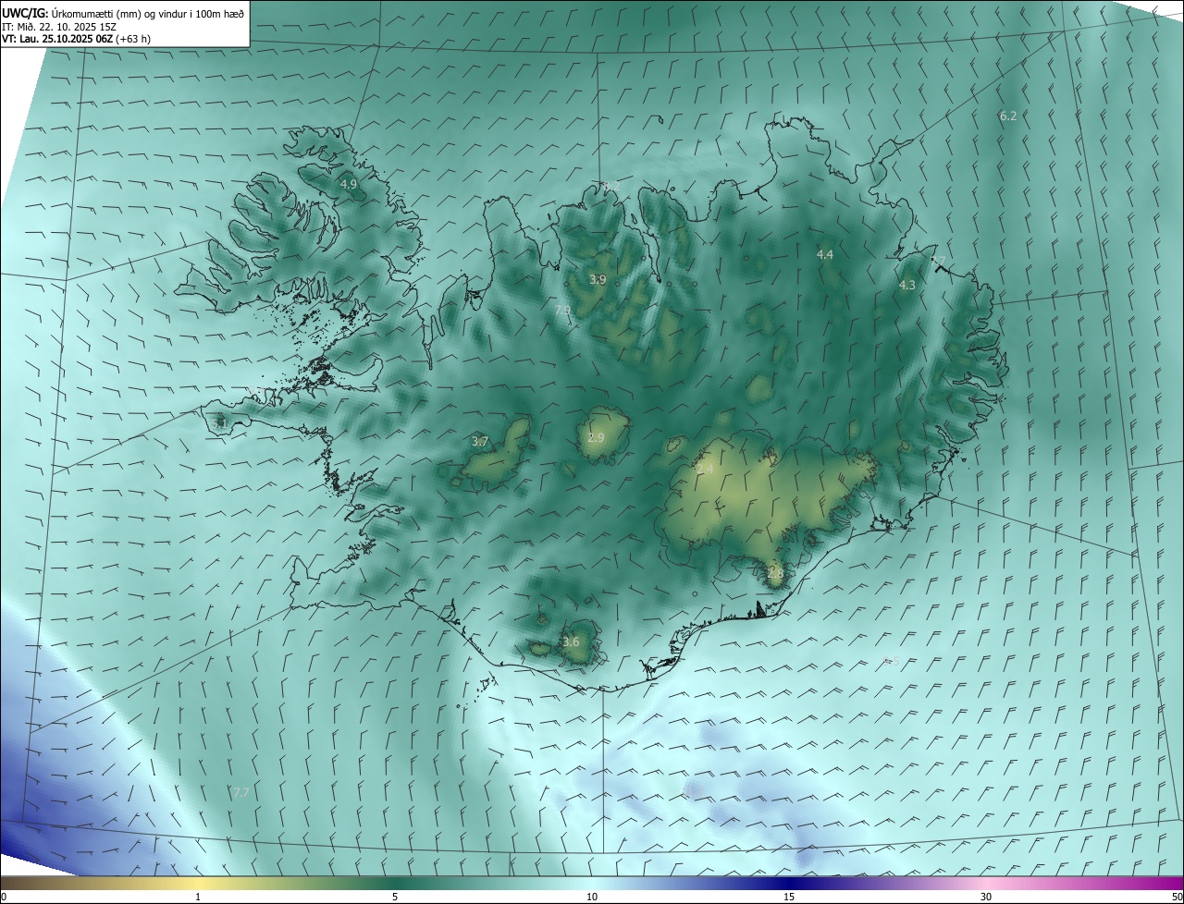Click the '30' tick label on the color scale
The height and width of the screenshot is (904, 1184).
tap(986, 897)
